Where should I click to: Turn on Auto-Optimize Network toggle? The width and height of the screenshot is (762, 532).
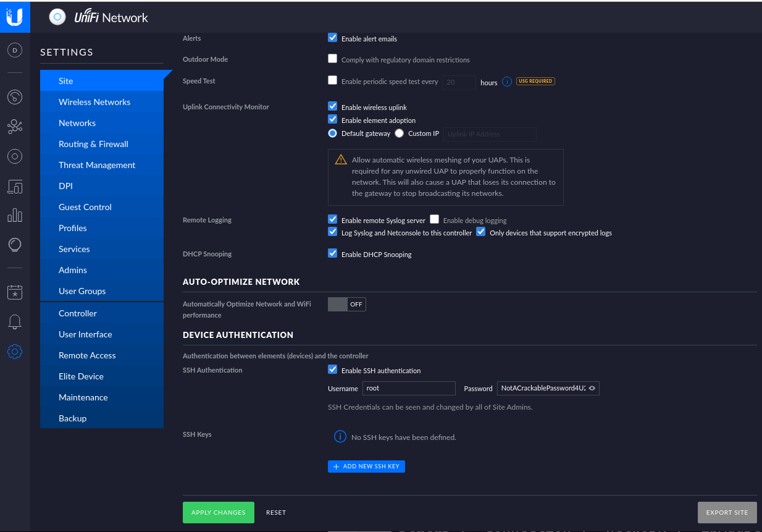pyautogui.click(x=346, y=304)
